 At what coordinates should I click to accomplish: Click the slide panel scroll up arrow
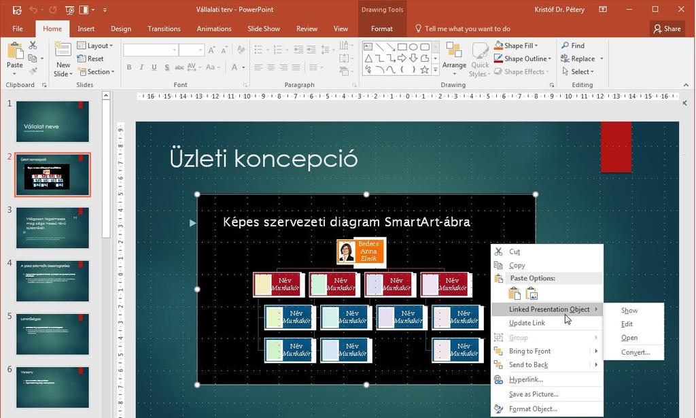[x=105, y=95]
